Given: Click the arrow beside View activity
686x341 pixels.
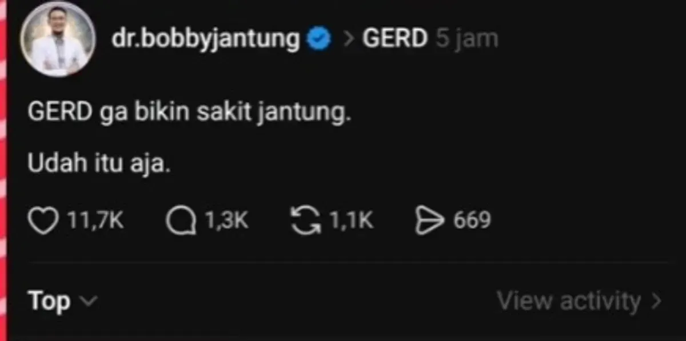Looking at the screenshot, I should tap(656, 301).
